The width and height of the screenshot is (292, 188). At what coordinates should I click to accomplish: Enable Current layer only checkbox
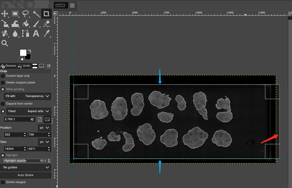tap(3, 76)
